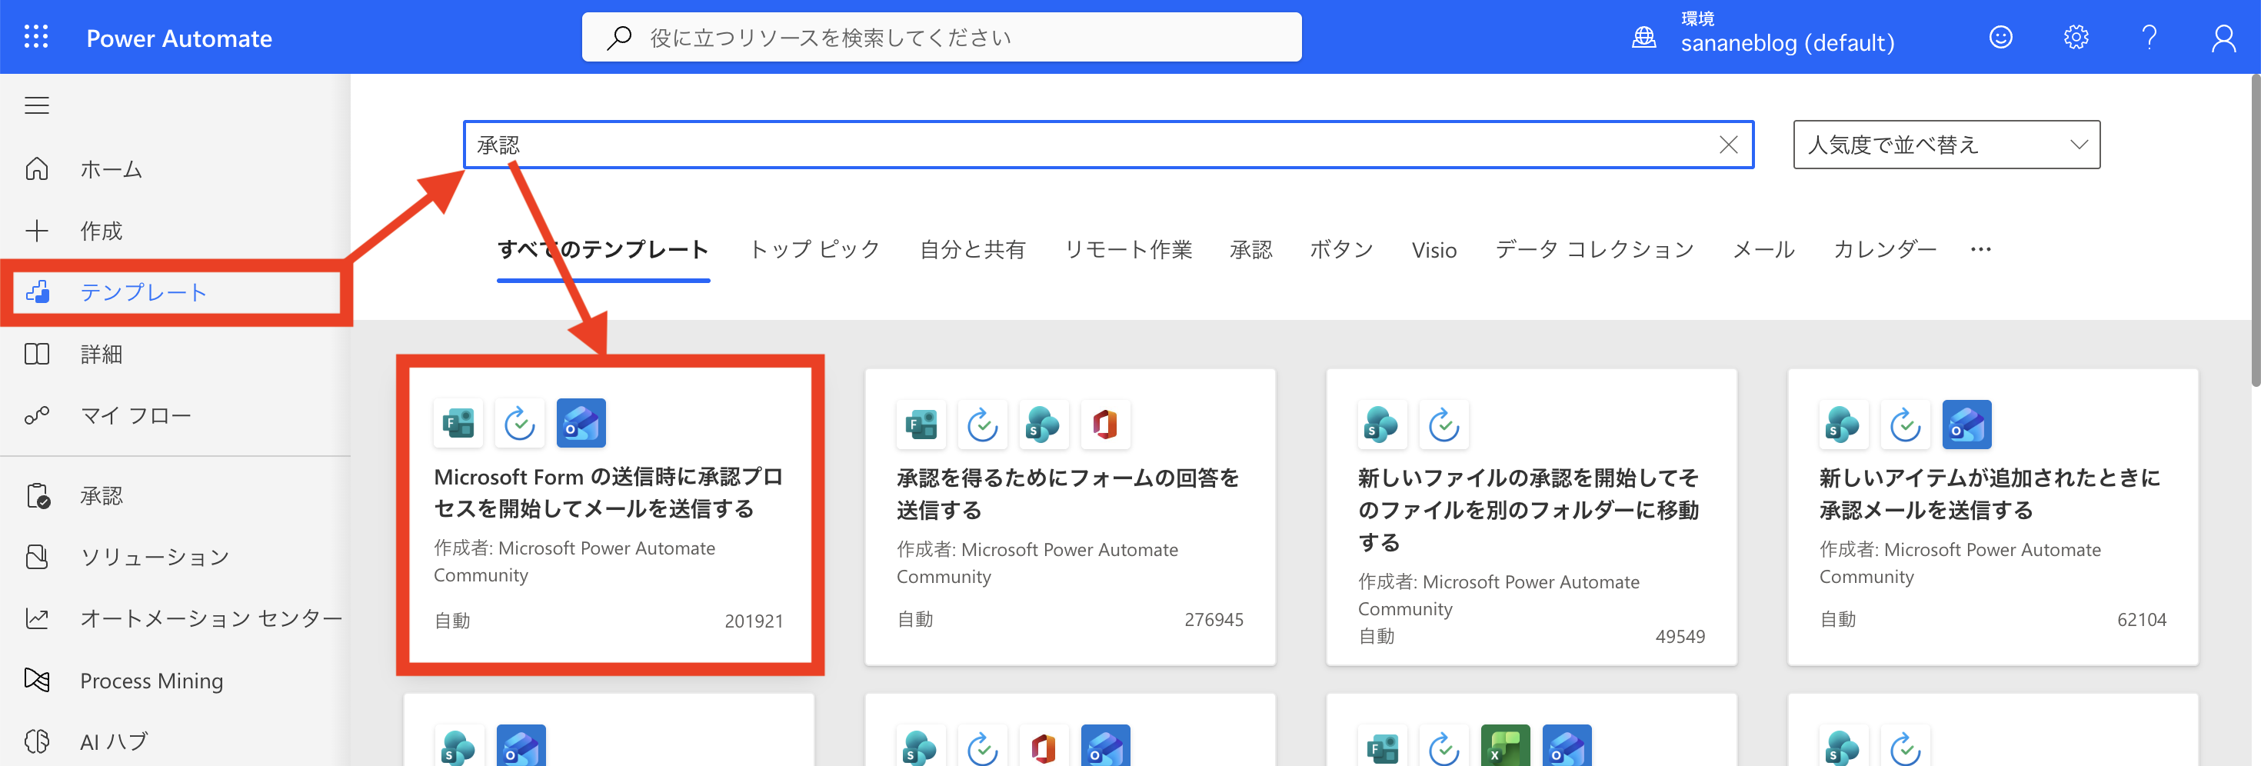The height and width of the screenshot is (766, 2261).
Task: Open the 新しいアイテムが追加されたときに承認メール template
Action: click(1993, 516)
